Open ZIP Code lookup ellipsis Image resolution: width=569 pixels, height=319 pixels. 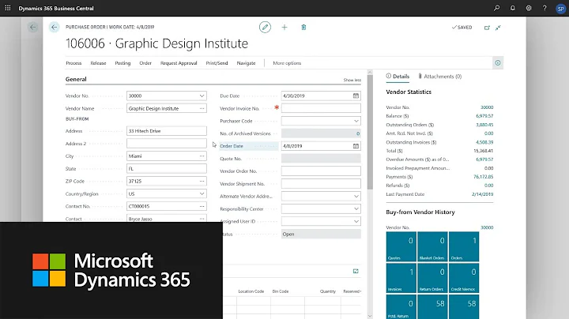(x=202, y=181)
